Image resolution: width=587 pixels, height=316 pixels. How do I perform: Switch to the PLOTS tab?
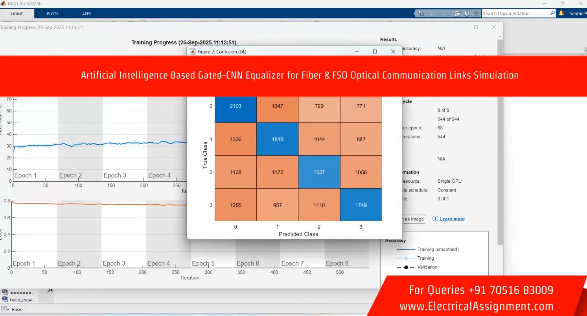pos(52,14)
